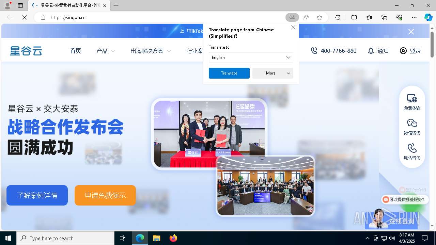Image resolution: width=436 pixels, height=245 pixels.
Task: Click the taskbar search box
Action: coord(65,238)
